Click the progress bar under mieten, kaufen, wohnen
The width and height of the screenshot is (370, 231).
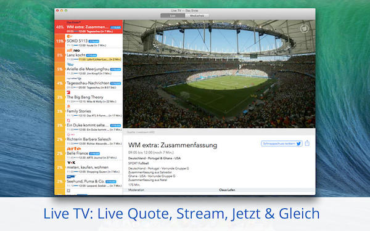(x=76, y=172)
